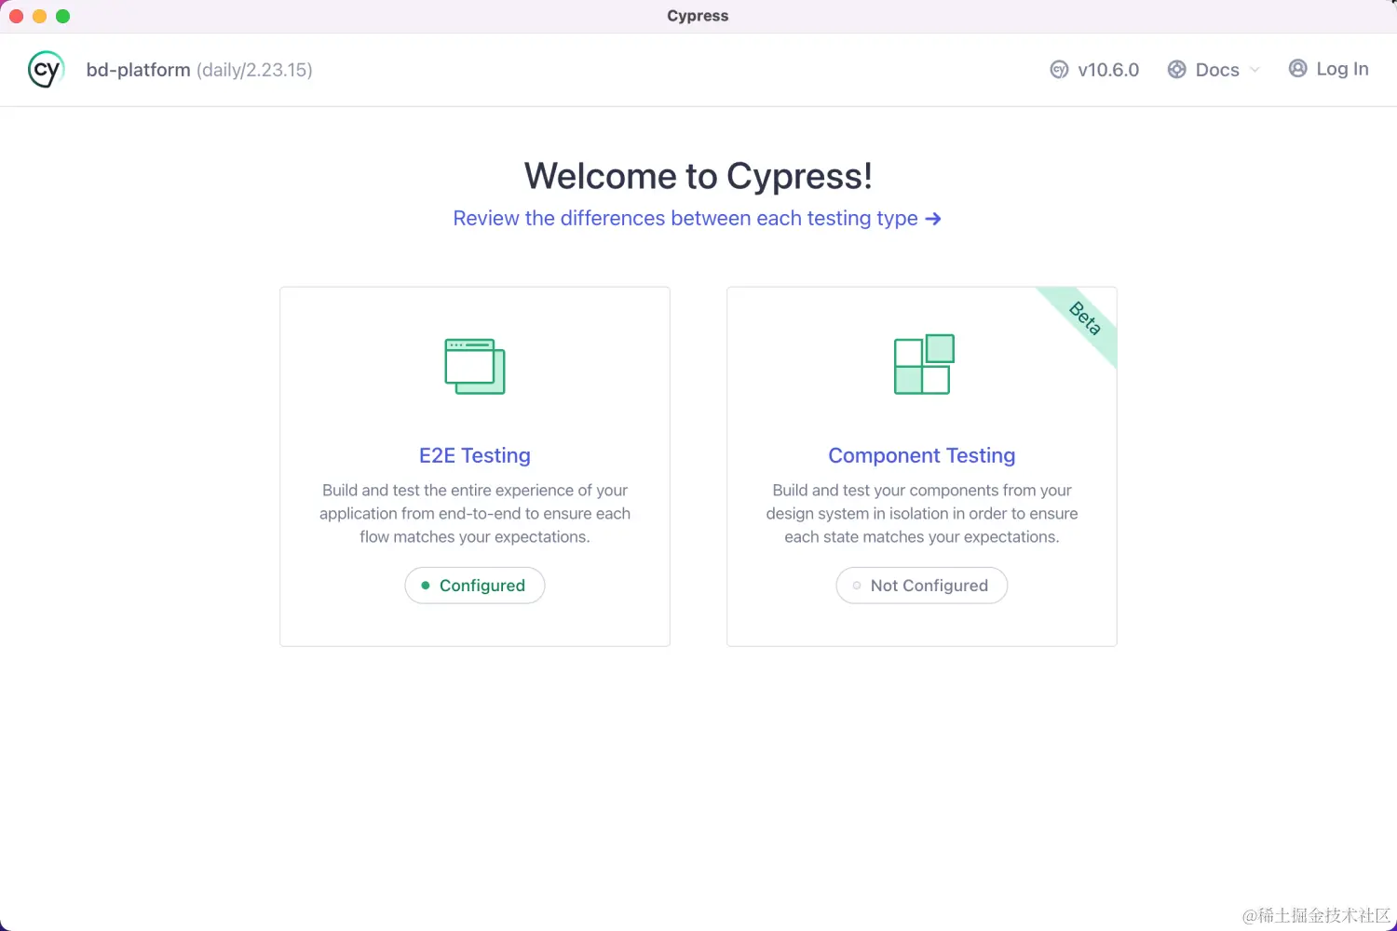
Task: Click the gray Not Configured status circle
Action: point(857,586)
